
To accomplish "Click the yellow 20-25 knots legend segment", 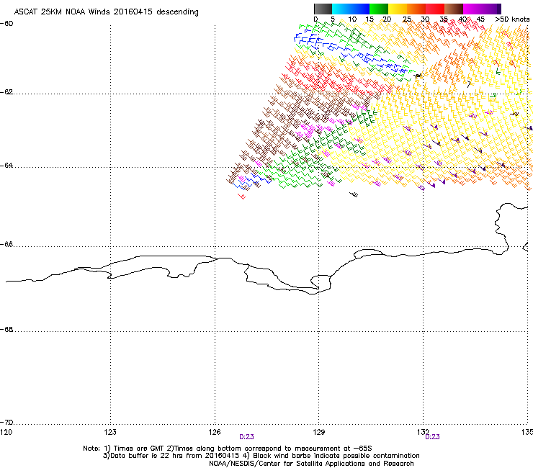I will pyautogui.click(x=398, y=9).
